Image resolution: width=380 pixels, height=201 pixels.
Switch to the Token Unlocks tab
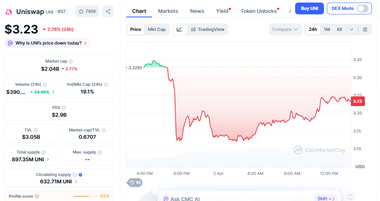pos(259,11)
